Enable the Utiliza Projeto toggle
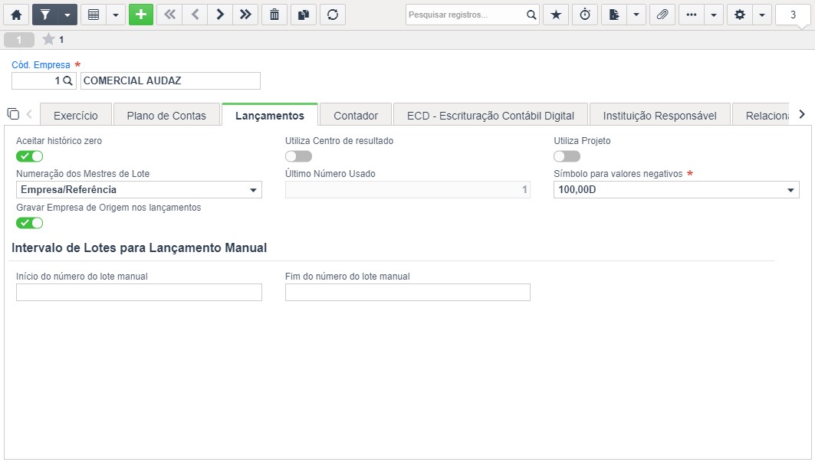Image resolution: width=815 pixels, height=462 pixels. coord(567,156)
